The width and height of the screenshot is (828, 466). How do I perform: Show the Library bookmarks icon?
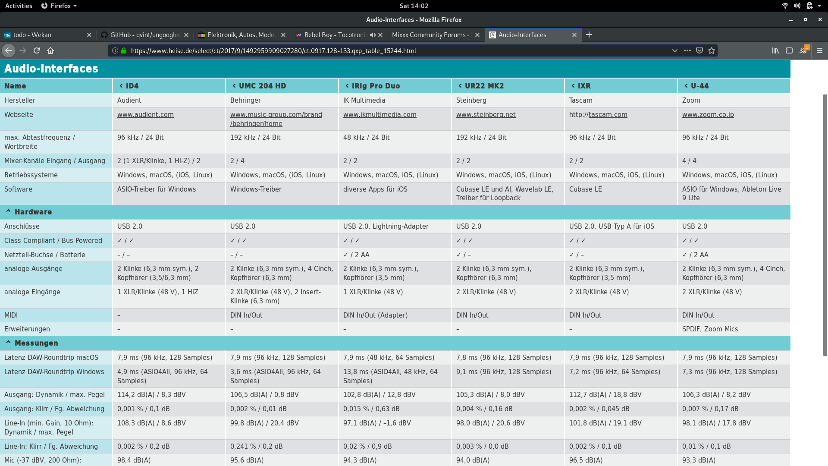coord(775,50)
